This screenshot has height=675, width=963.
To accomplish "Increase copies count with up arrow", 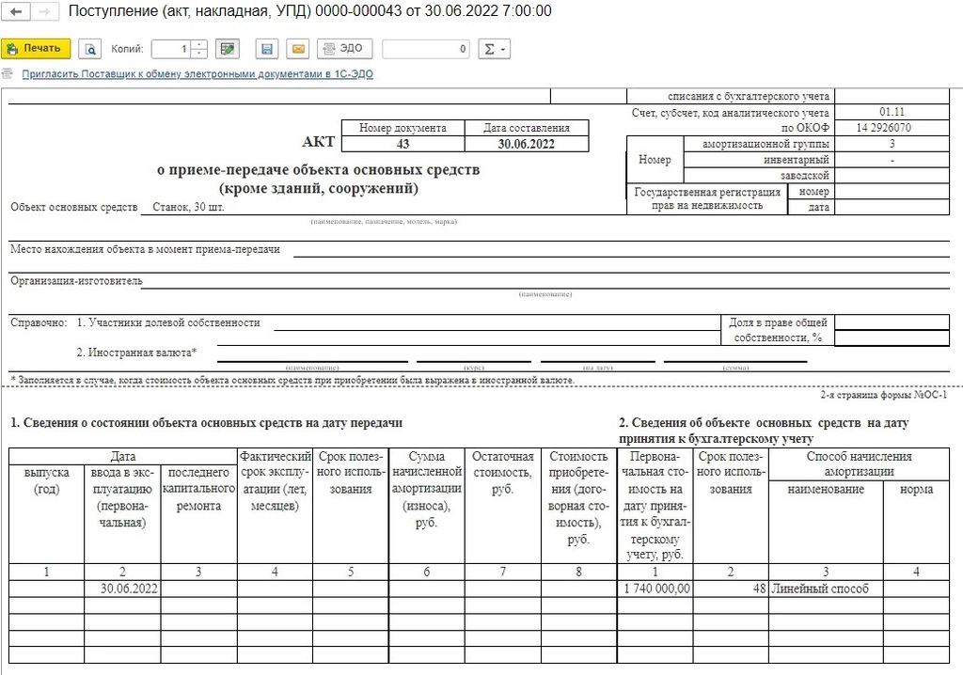I will pos(200,44).
